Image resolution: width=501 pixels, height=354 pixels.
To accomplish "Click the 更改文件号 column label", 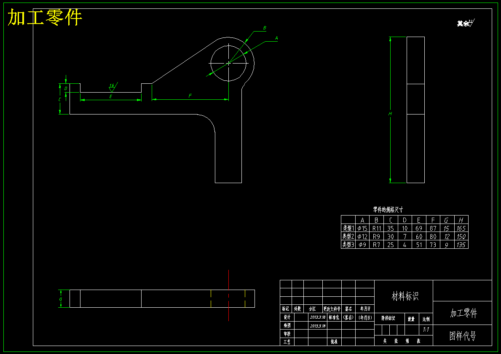I will click(332, 309).
